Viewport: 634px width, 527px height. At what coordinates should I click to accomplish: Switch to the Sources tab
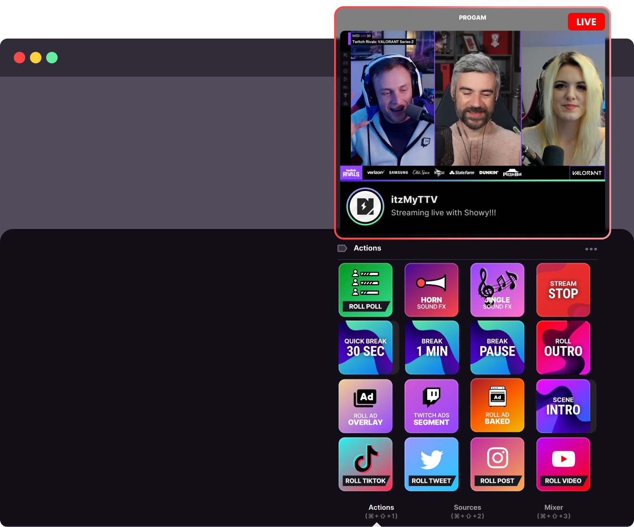pos(467,511)
